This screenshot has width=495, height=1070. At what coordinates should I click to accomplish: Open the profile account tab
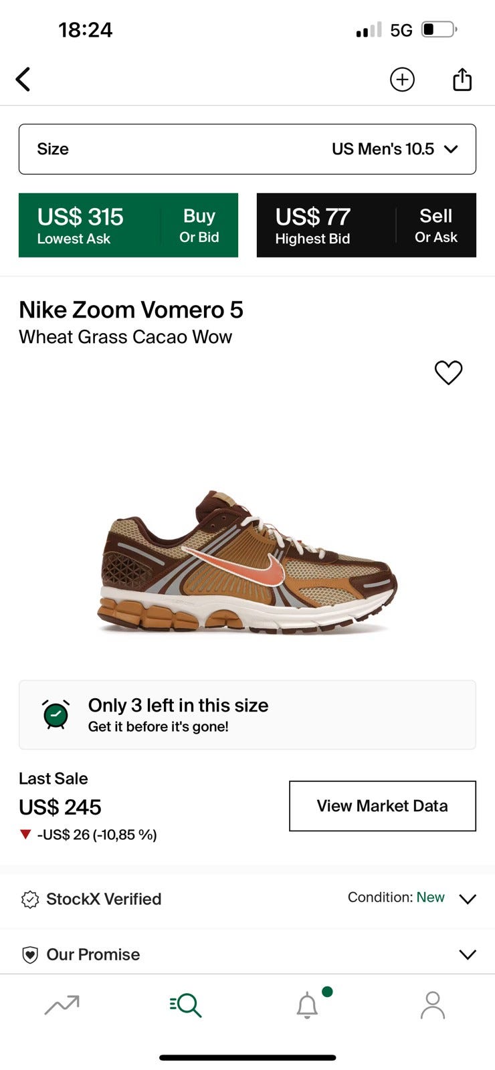433,1005
